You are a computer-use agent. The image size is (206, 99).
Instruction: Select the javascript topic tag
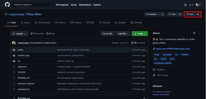click(167, 55)
